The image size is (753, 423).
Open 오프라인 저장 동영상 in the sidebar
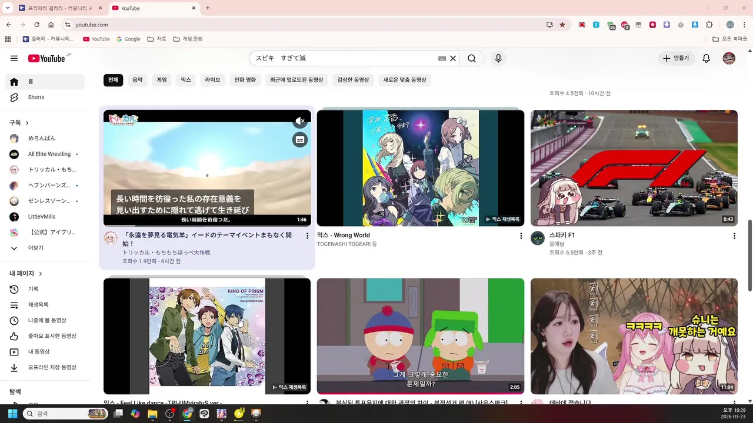45,367
